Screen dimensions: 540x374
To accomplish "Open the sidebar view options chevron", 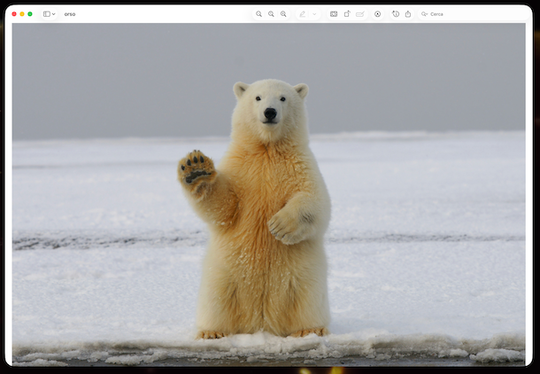I will click(53, 14).
